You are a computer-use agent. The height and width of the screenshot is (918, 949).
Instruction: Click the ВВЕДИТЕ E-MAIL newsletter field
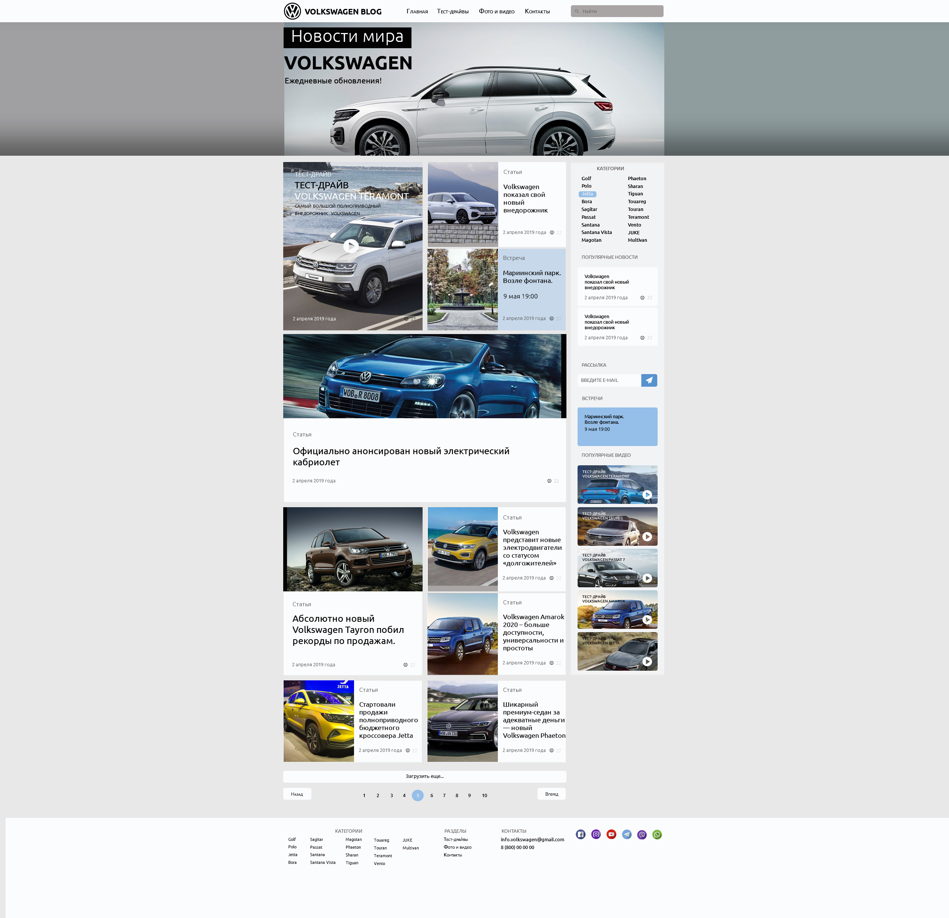pos(609,380)
